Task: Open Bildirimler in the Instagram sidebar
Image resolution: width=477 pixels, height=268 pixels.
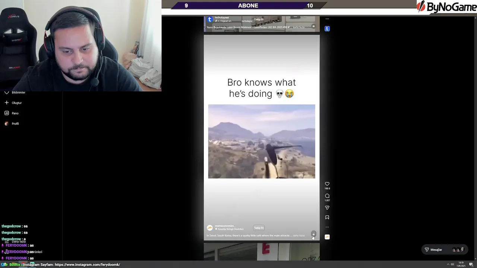Action: tap(15, 92)
